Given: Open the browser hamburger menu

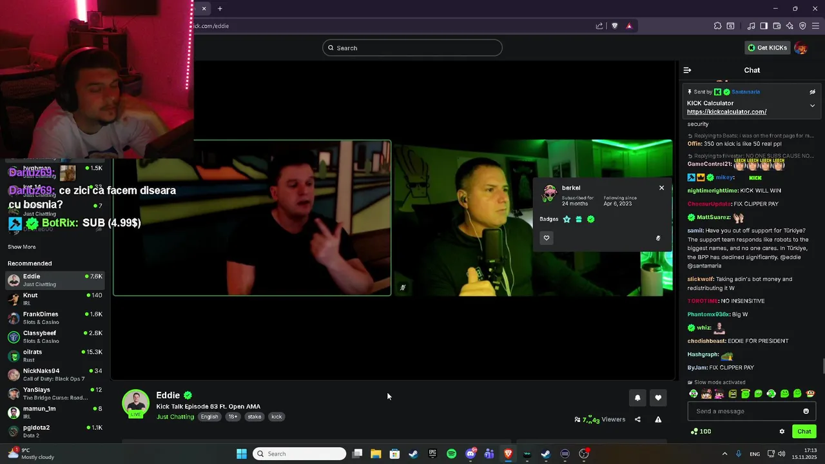Looking at the screenshot, I should pos(815,26).
